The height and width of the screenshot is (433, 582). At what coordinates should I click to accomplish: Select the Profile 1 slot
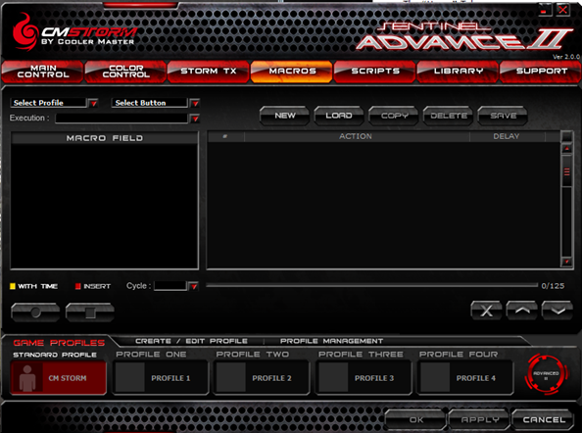click(x=161, y=378)
